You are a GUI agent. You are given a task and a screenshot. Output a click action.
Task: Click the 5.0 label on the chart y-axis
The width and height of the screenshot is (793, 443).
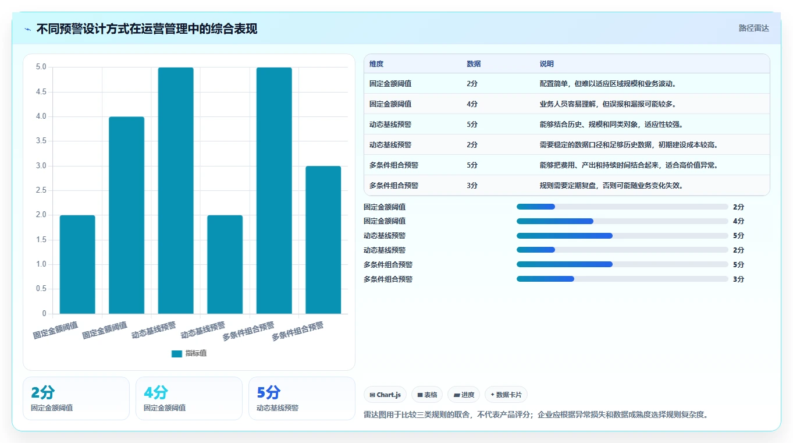(41, 68)
